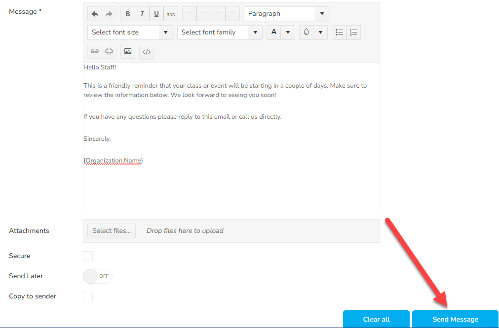Screen dimensions: 499x328
Task: Insert an image into the message
Action: click(128, 51)
